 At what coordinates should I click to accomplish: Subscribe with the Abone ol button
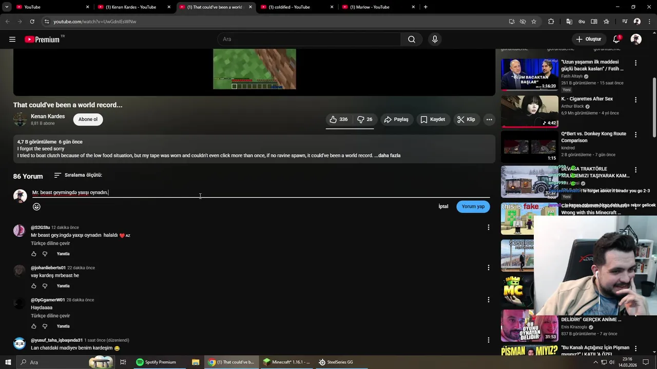[x=88, y=119]
